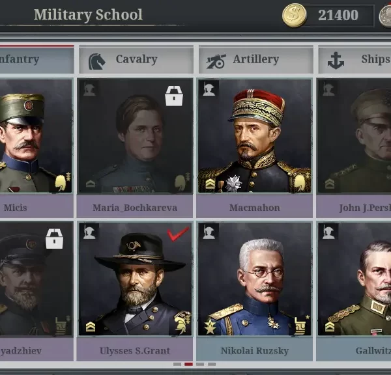Click gold star medal on Nikolai Ruzsky
Image resolution: width=391 pixels, height=375 pixels.
210,326
